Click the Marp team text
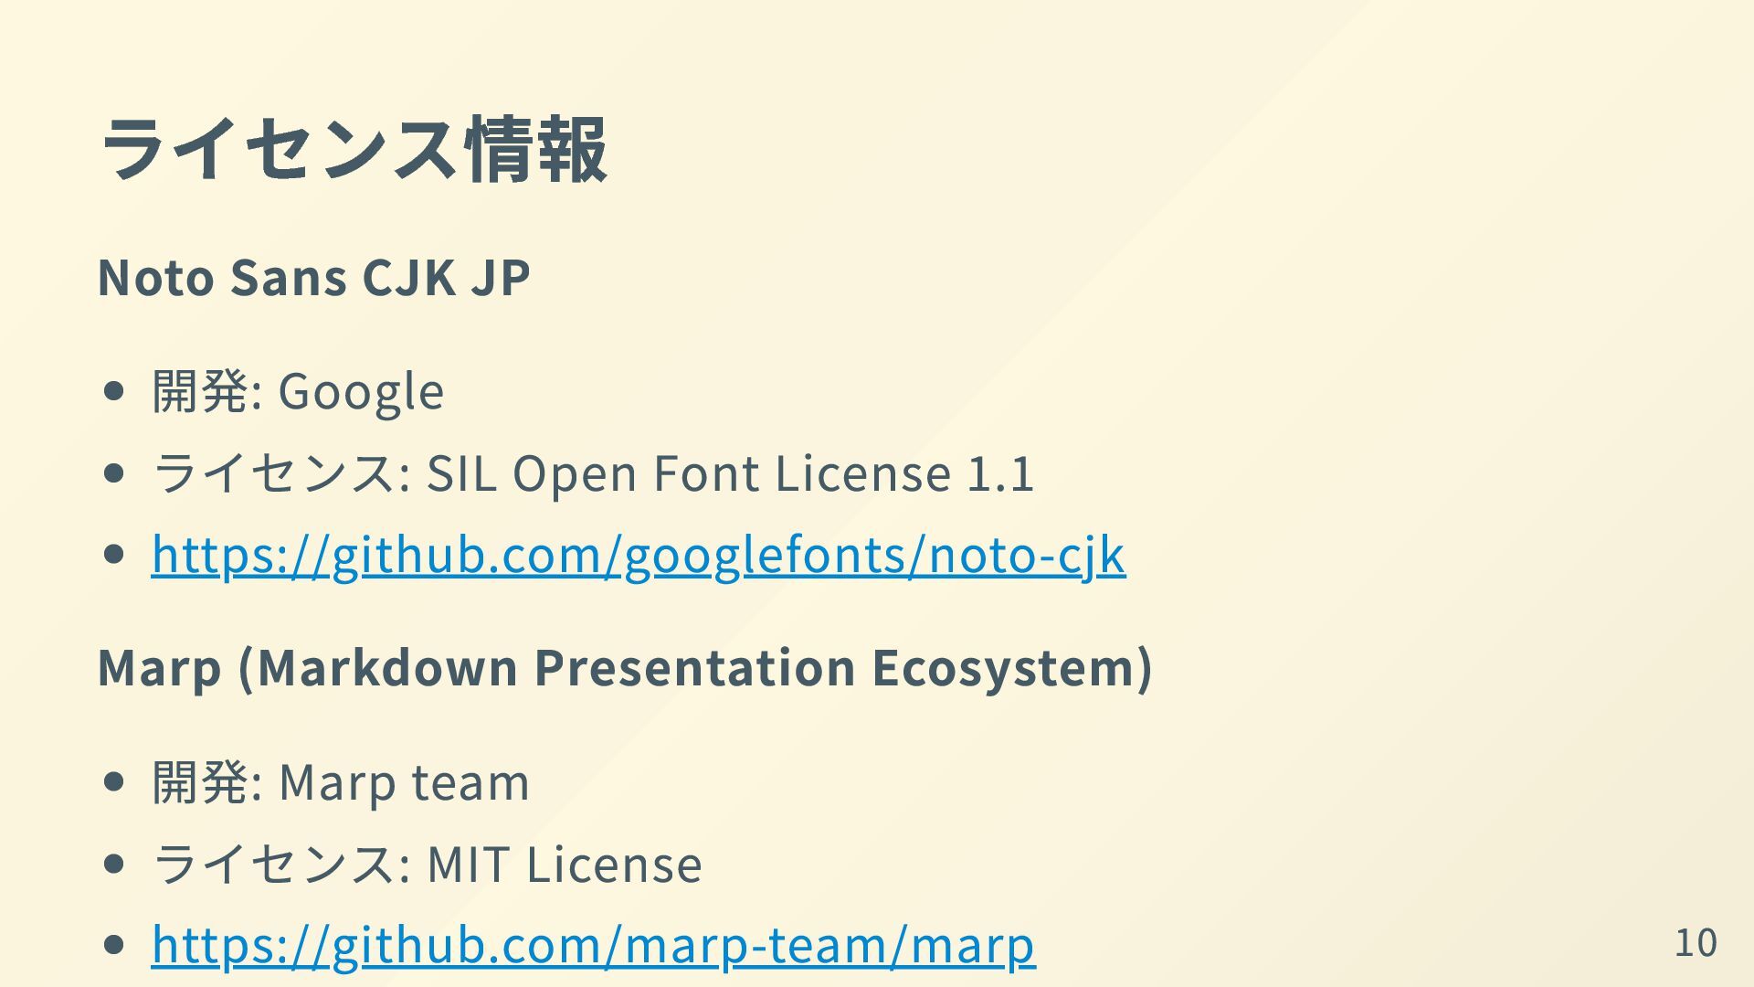The height and width of the screenshot is (987, 1754). coord(404,783)
